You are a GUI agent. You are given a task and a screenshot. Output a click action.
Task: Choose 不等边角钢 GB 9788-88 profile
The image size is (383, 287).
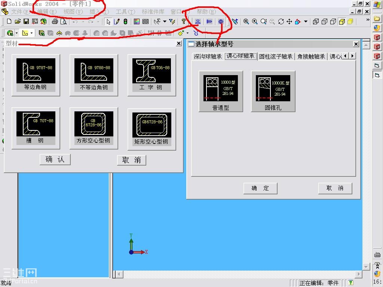pos(94,75)
